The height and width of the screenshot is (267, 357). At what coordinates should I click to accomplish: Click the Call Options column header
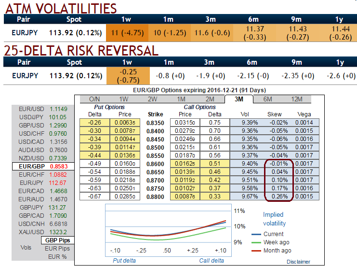click(x=199, y=107)
